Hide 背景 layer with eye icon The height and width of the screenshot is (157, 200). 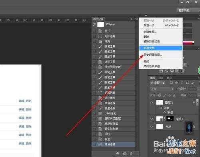click(152, 127)
